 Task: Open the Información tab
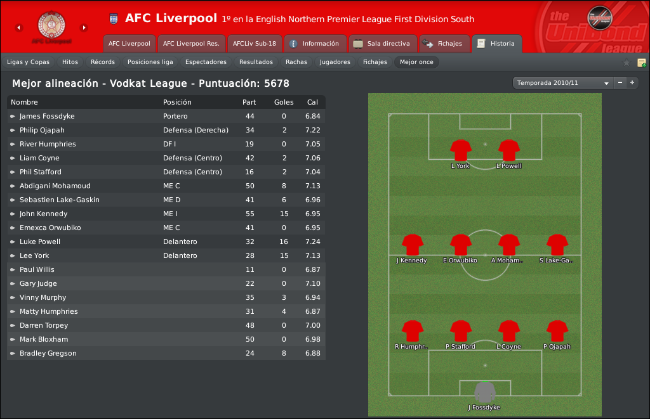(315, 44)
